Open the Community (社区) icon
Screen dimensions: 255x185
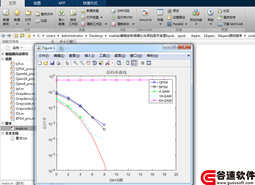coord(220,11)
